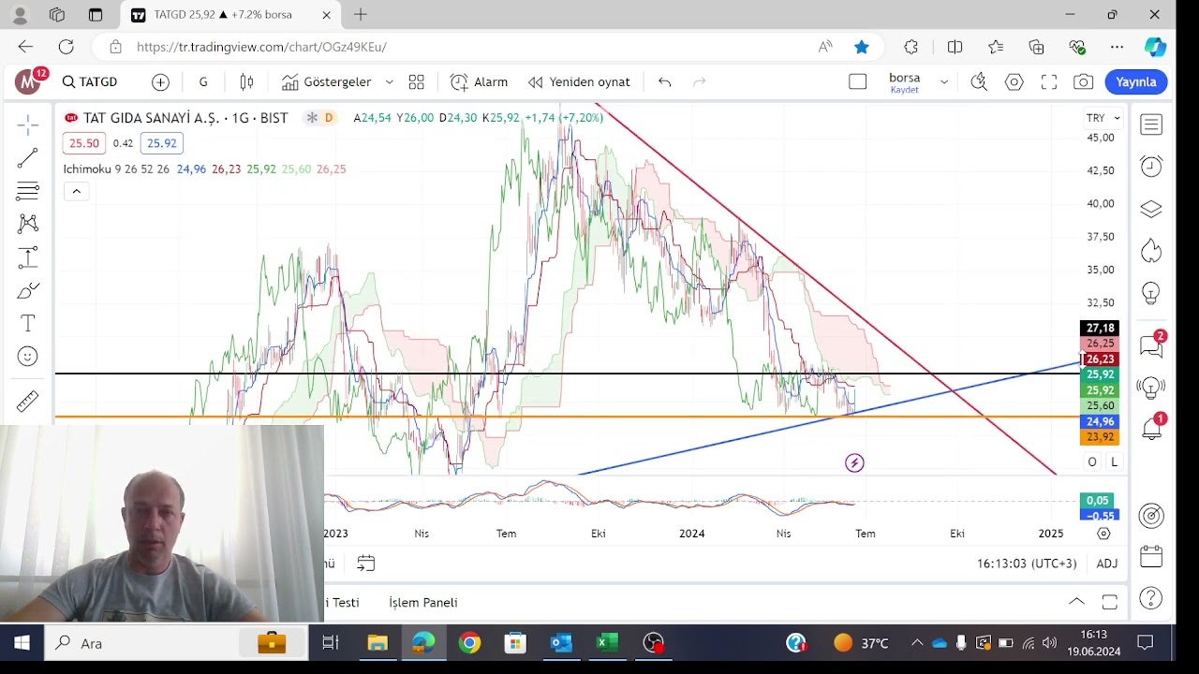Open the emoji and icons tool

point(28,357)
